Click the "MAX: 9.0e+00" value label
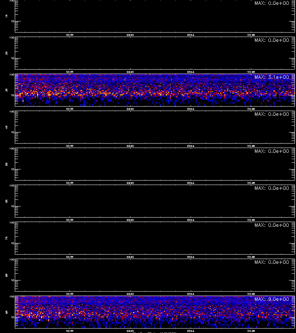The width and height of the screenshot is (296, 333). coord(272,299)
